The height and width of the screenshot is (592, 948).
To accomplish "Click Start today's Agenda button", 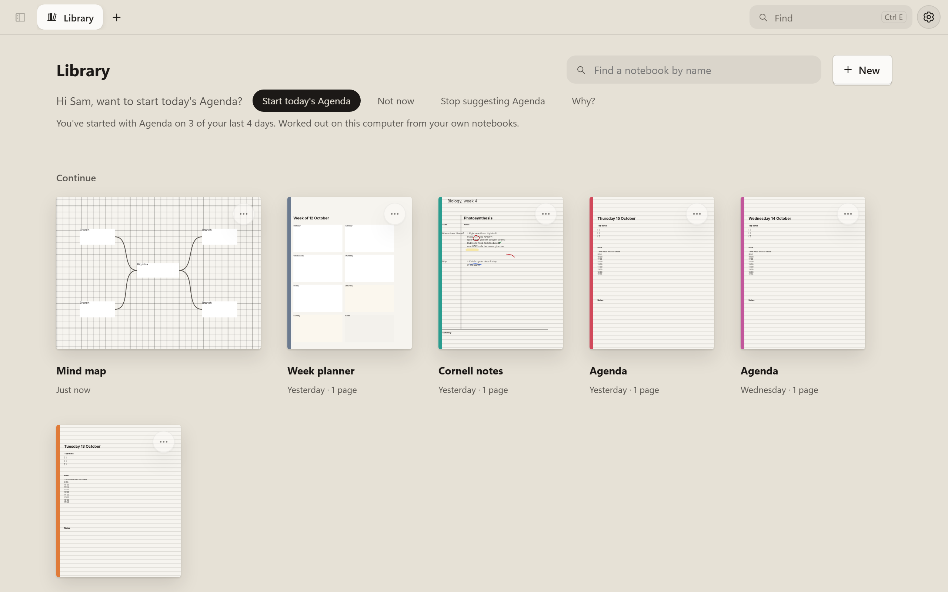I will [306, 101].
